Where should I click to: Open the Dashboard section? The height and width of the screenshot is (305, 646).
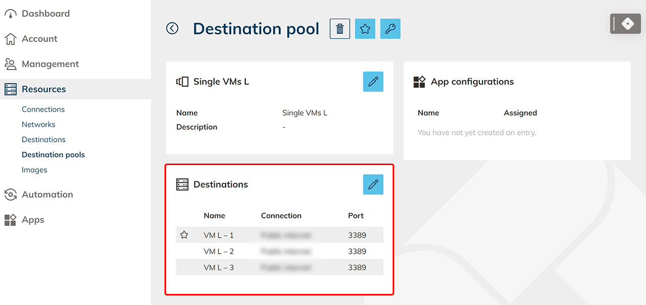45,14
